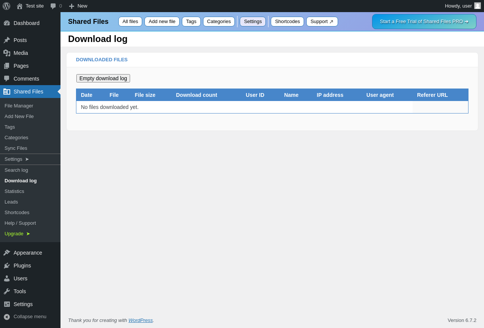Click the File column header
The height and width of the screenshot is (328, 484).
tap(114, 95)
